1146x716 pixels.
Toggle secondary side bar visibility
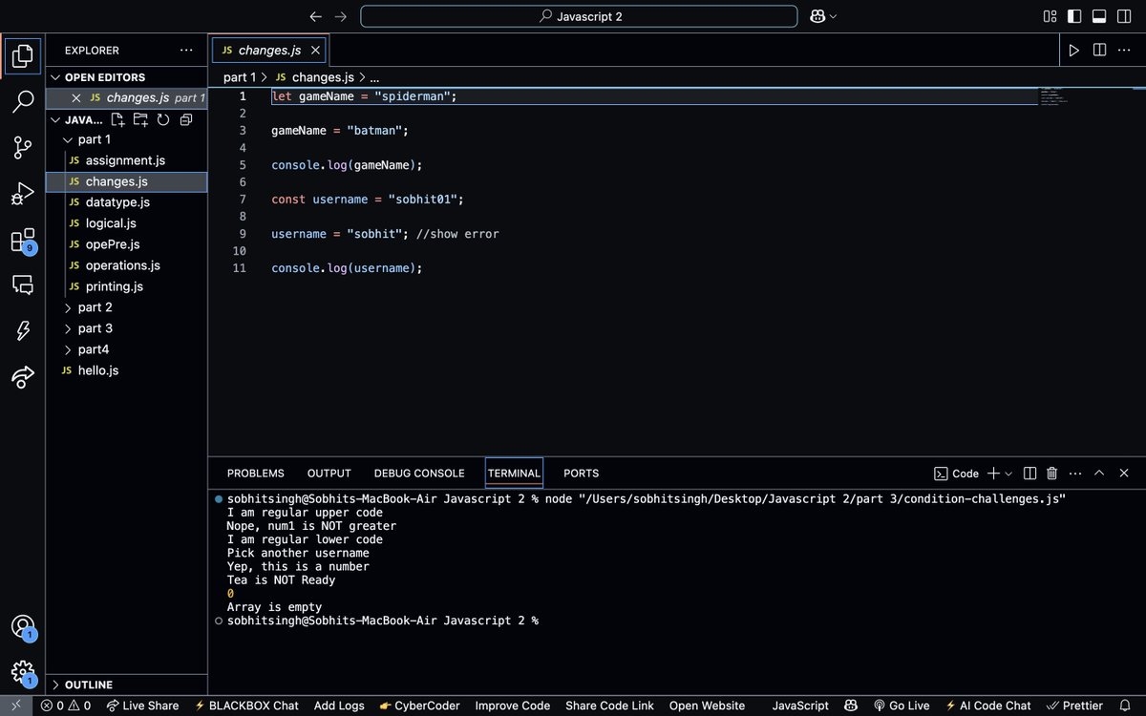tap(1124, 16)
